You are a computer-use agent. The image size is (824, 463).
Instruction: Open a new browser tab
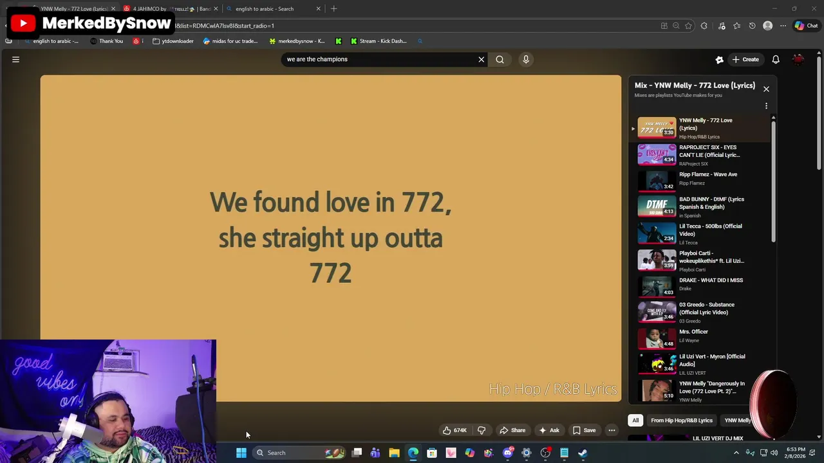tap(333, 8)
